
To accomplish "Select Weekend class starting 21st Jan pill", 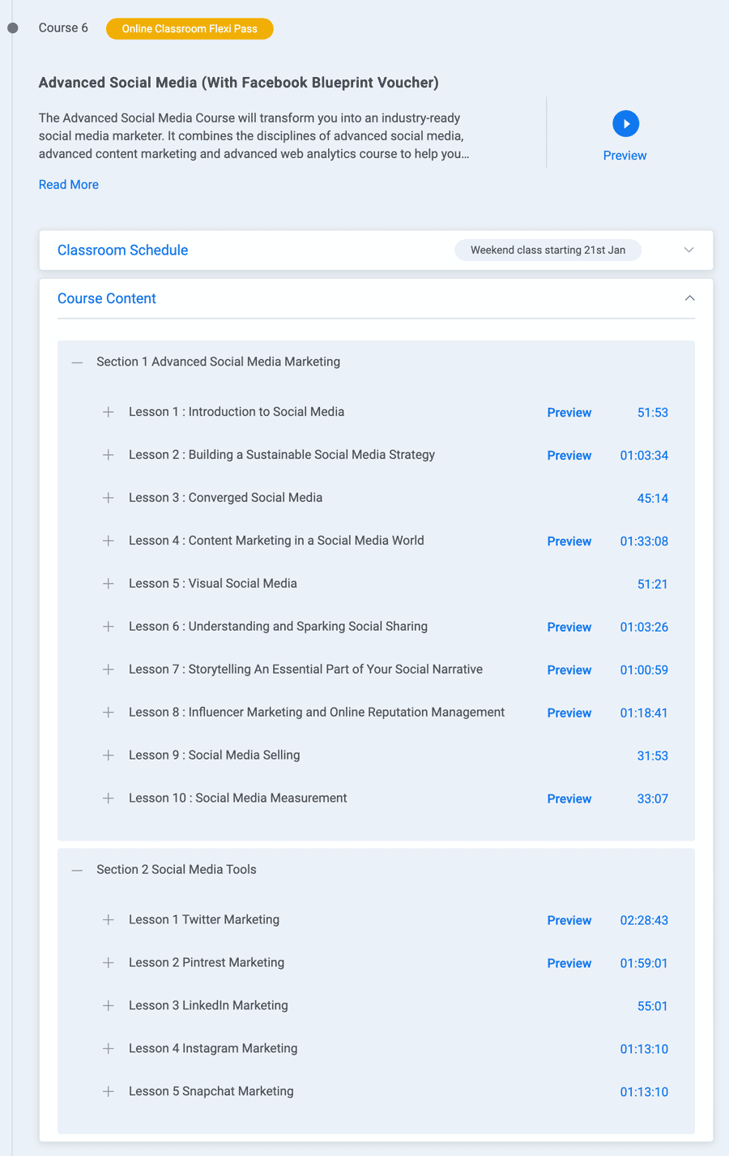I will click(548, 250).
